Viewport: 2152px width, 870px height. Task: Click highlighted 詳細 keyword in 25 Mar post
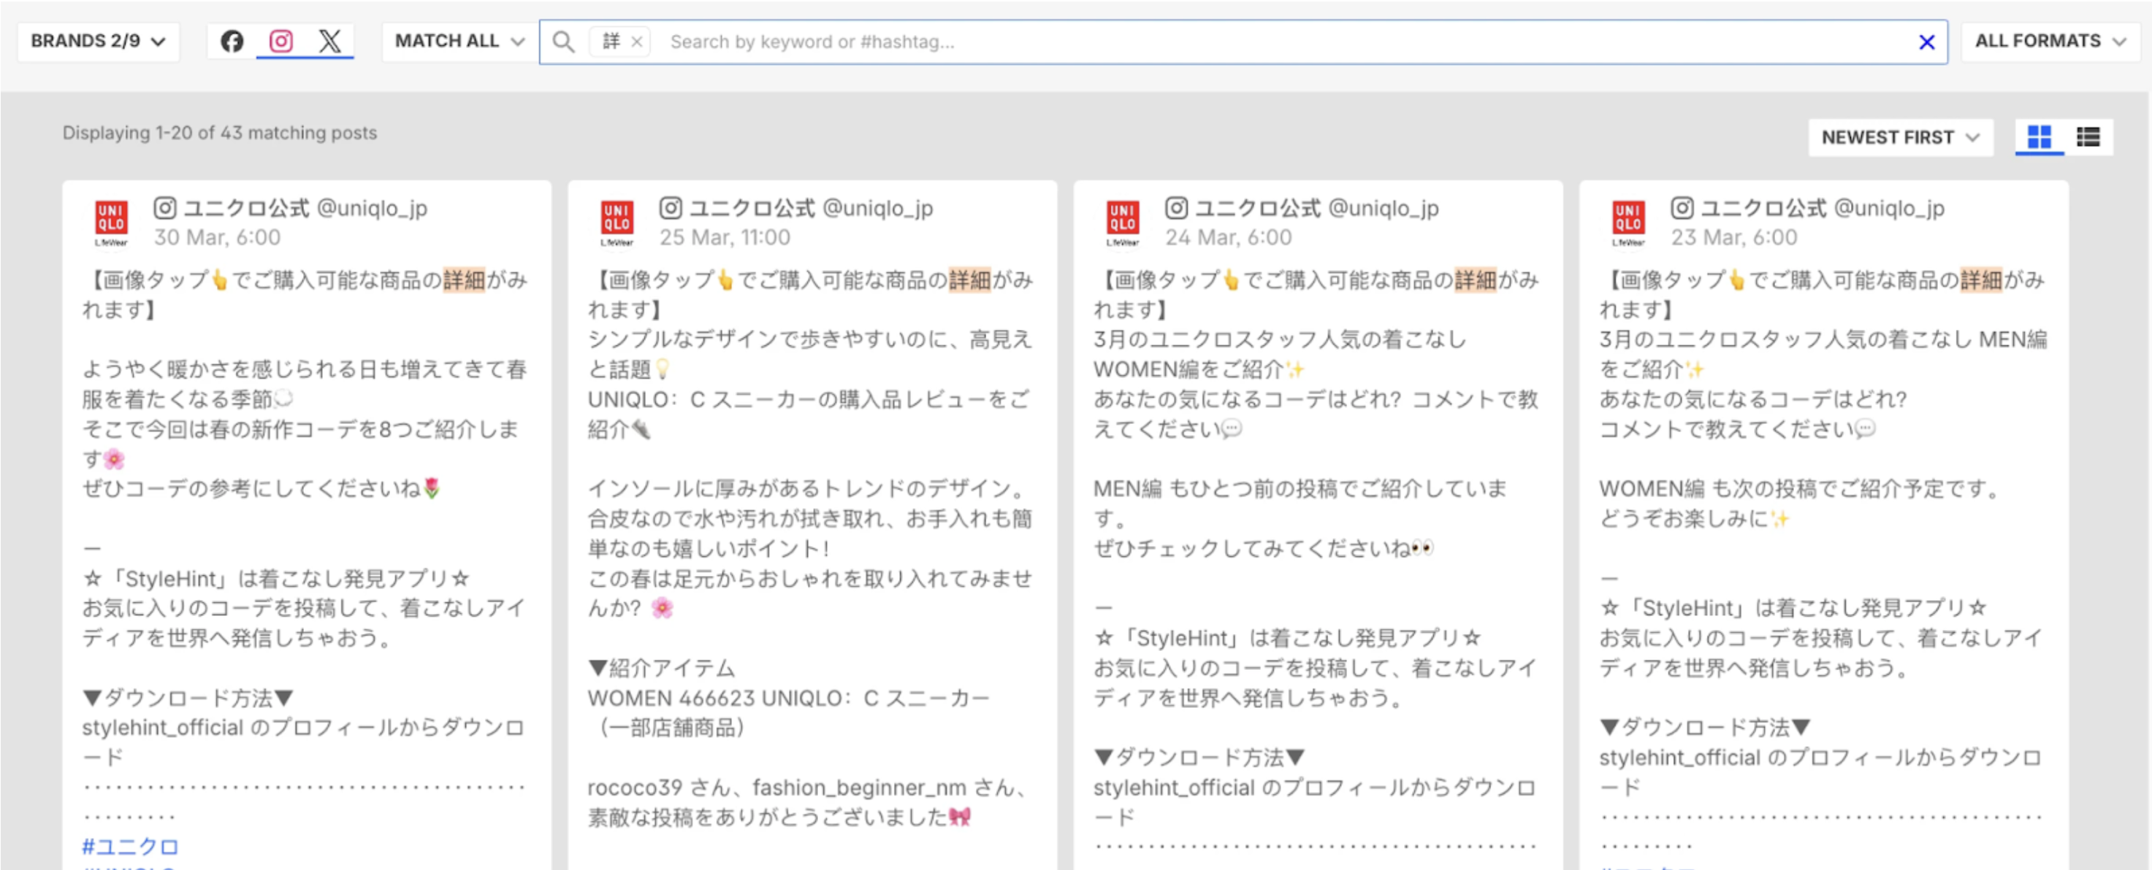970,280
